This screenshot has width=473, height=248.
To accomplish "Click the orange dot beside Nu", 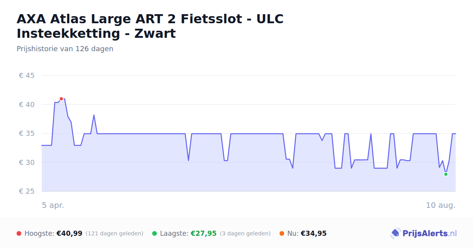I will [x=282, y=233].
